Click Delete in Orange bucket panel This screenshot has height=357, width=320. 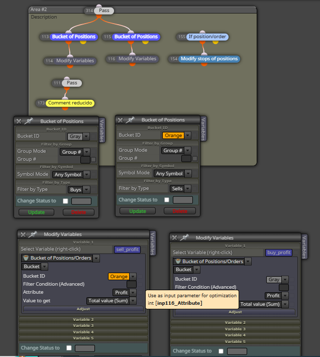180,211
